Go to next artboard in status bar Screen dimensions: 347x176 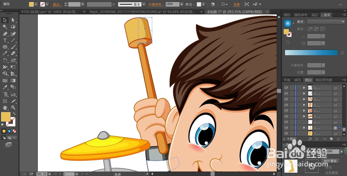(x=83, y=174)
